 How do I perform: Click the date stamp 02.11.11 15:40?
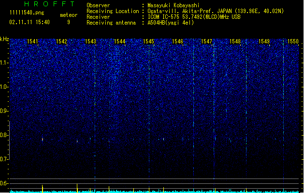click(x=29, y=22)
